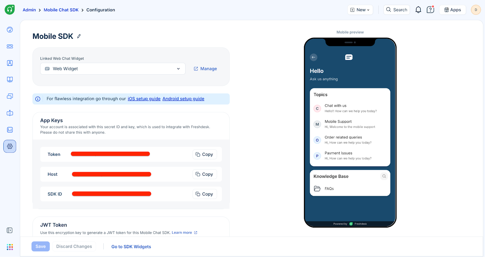Search the Knowledge Base in preview
Image resolution: width=485 pixels, height=257 pixels.
(x=384, y=176)
